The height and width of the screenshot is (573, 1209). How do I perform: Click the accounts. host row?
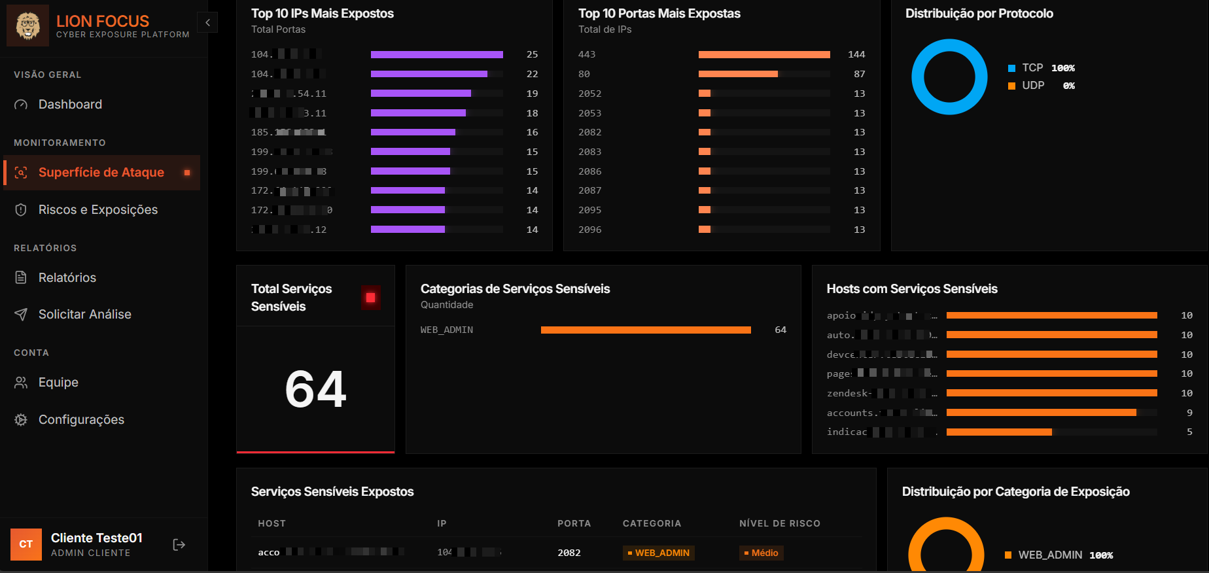coord(1009,413)
